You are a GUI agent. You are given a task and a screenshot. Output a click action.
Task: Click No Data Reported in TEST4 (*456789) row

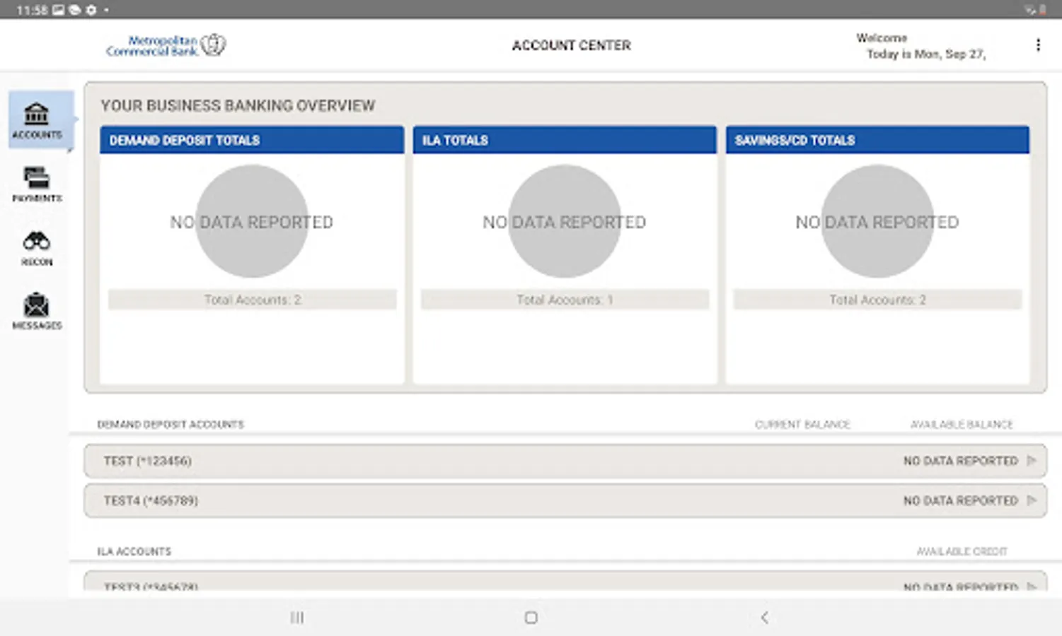click(960, 500)
